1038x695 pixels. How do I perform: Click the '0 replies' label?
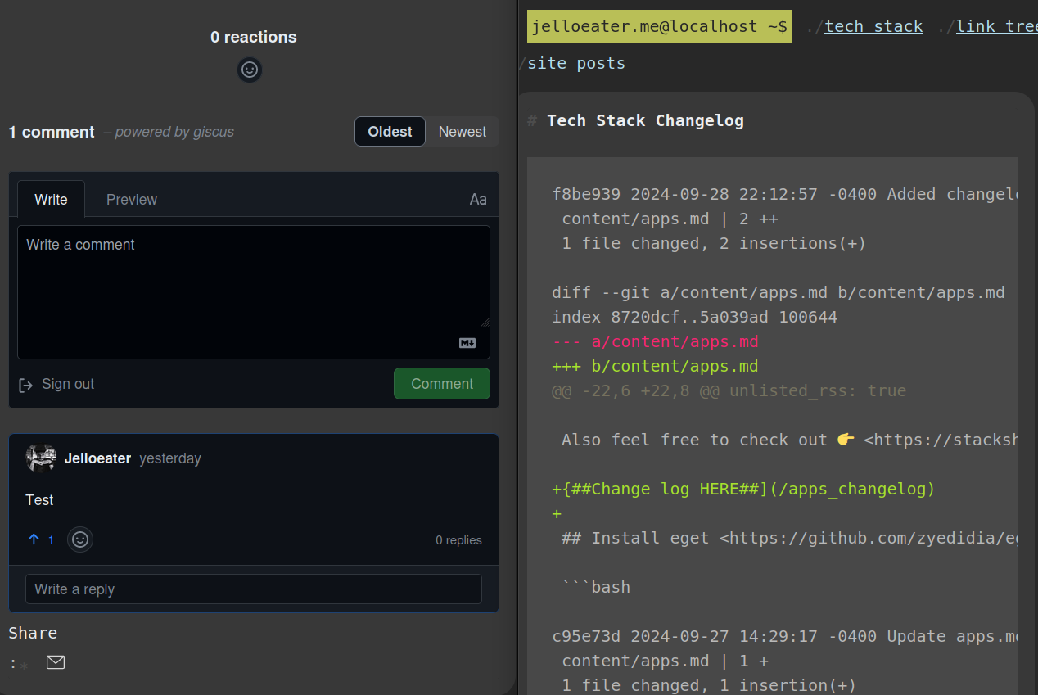(458, 540)
